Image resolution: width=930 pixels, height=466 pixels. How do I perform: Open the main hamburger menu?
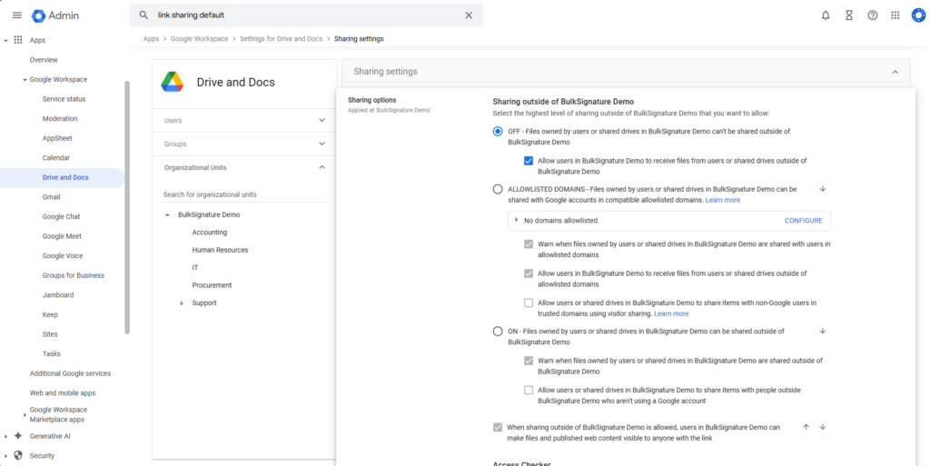pos(16,15)
